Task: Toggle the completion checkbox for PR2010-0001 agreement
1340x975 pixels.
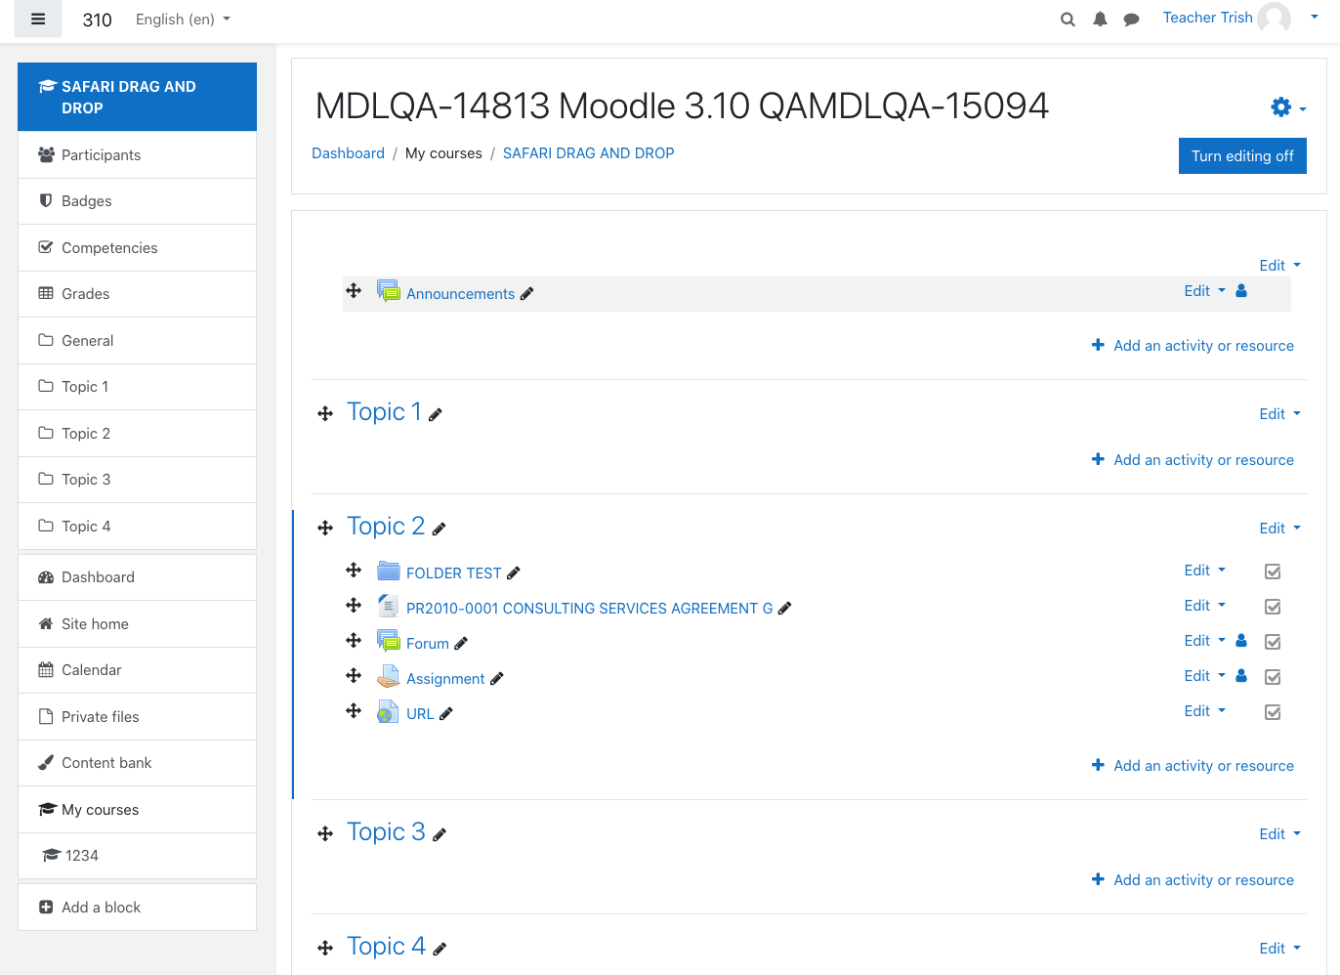Action: pyautogui.click(x=1273, y=608)
